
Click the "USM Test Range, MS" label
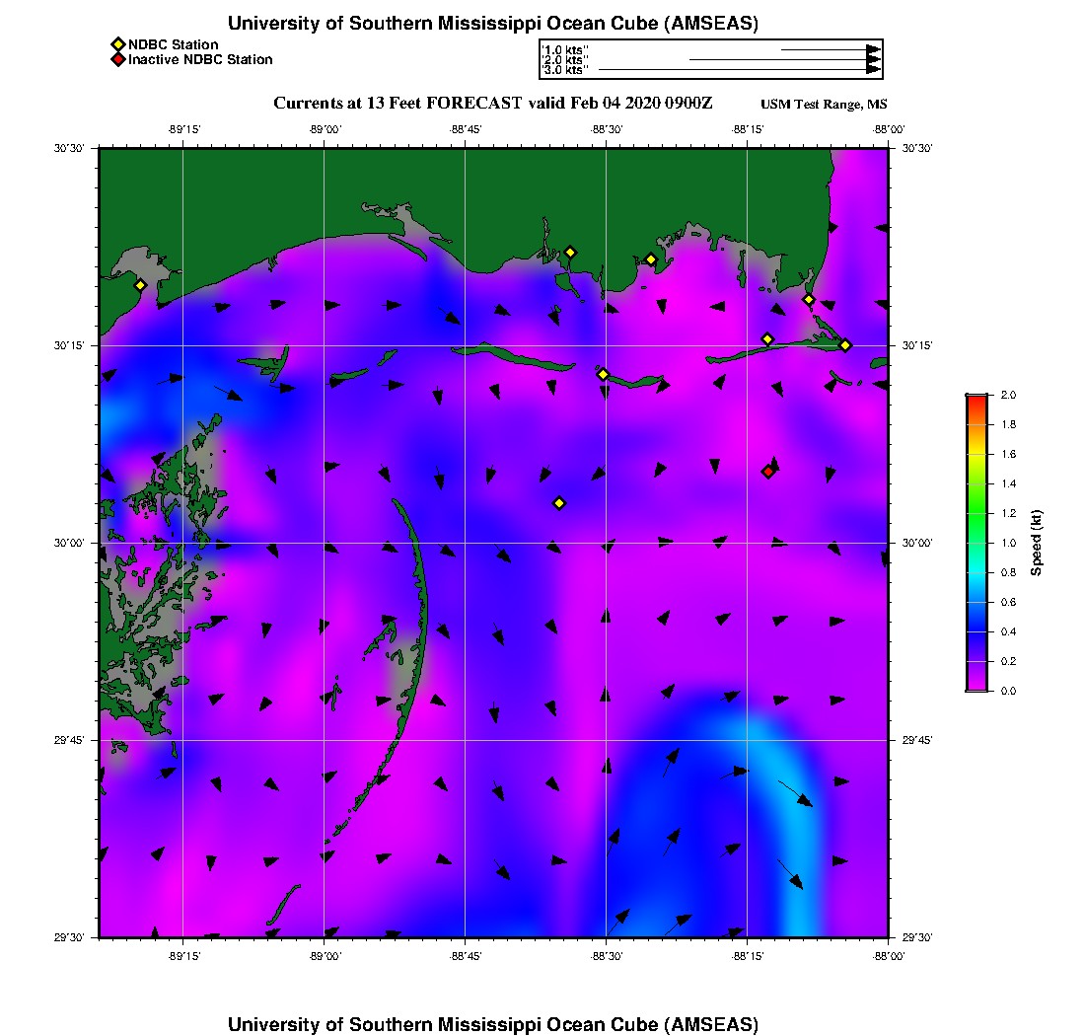[x=824, y=105]
